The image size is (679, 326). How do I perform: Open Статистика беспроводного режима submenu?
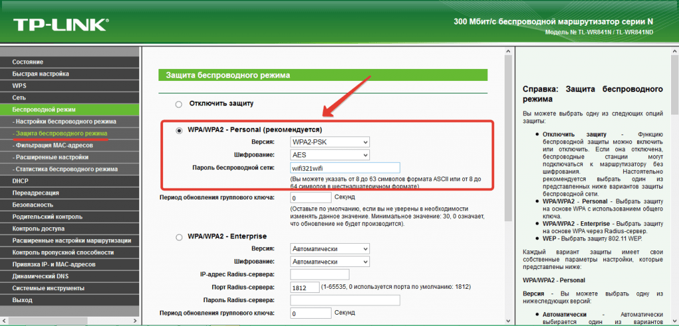coord(70,169)
